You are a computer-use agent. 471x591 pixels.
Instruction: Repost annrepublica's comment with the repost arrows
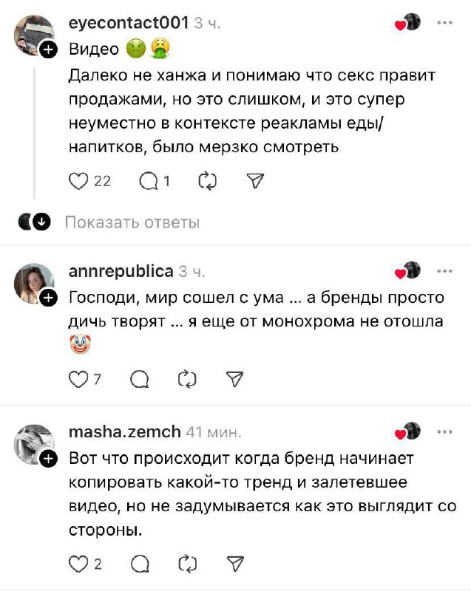tap(189, 378)
